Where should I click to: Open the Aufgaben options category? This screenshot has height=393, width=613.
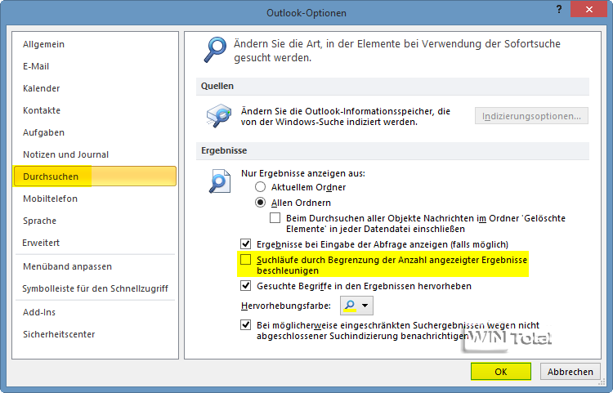tap(95, 132)
